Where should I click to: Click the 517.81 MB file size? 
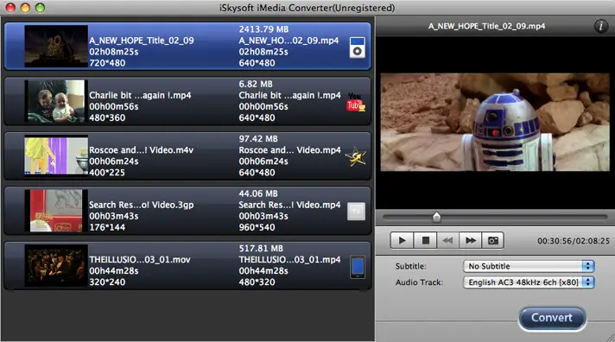261,249
